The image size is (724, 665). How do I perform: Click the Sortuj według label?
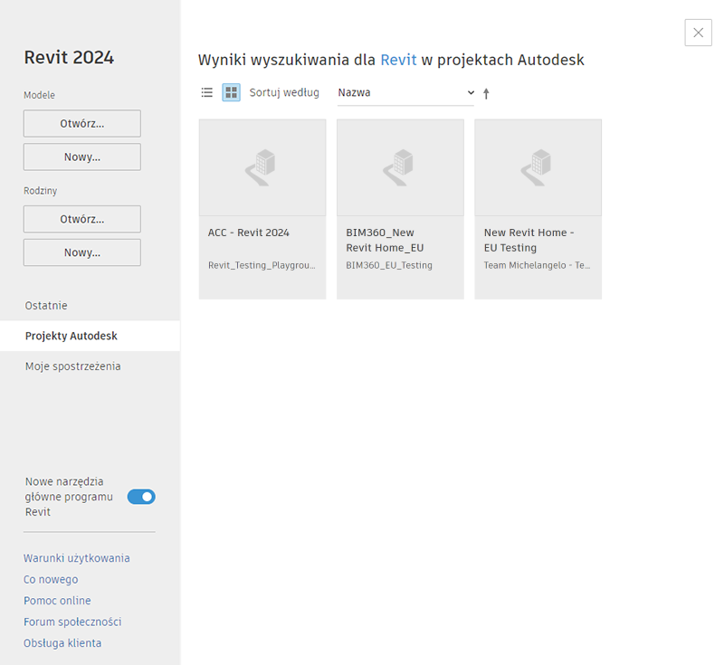(x=284, y=93)
